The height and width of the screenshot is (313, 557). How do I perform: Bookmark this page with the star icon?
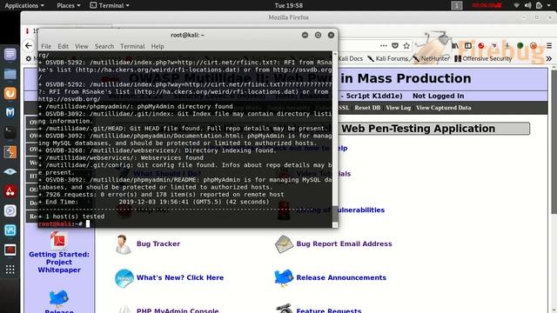(x=406, y=45)
